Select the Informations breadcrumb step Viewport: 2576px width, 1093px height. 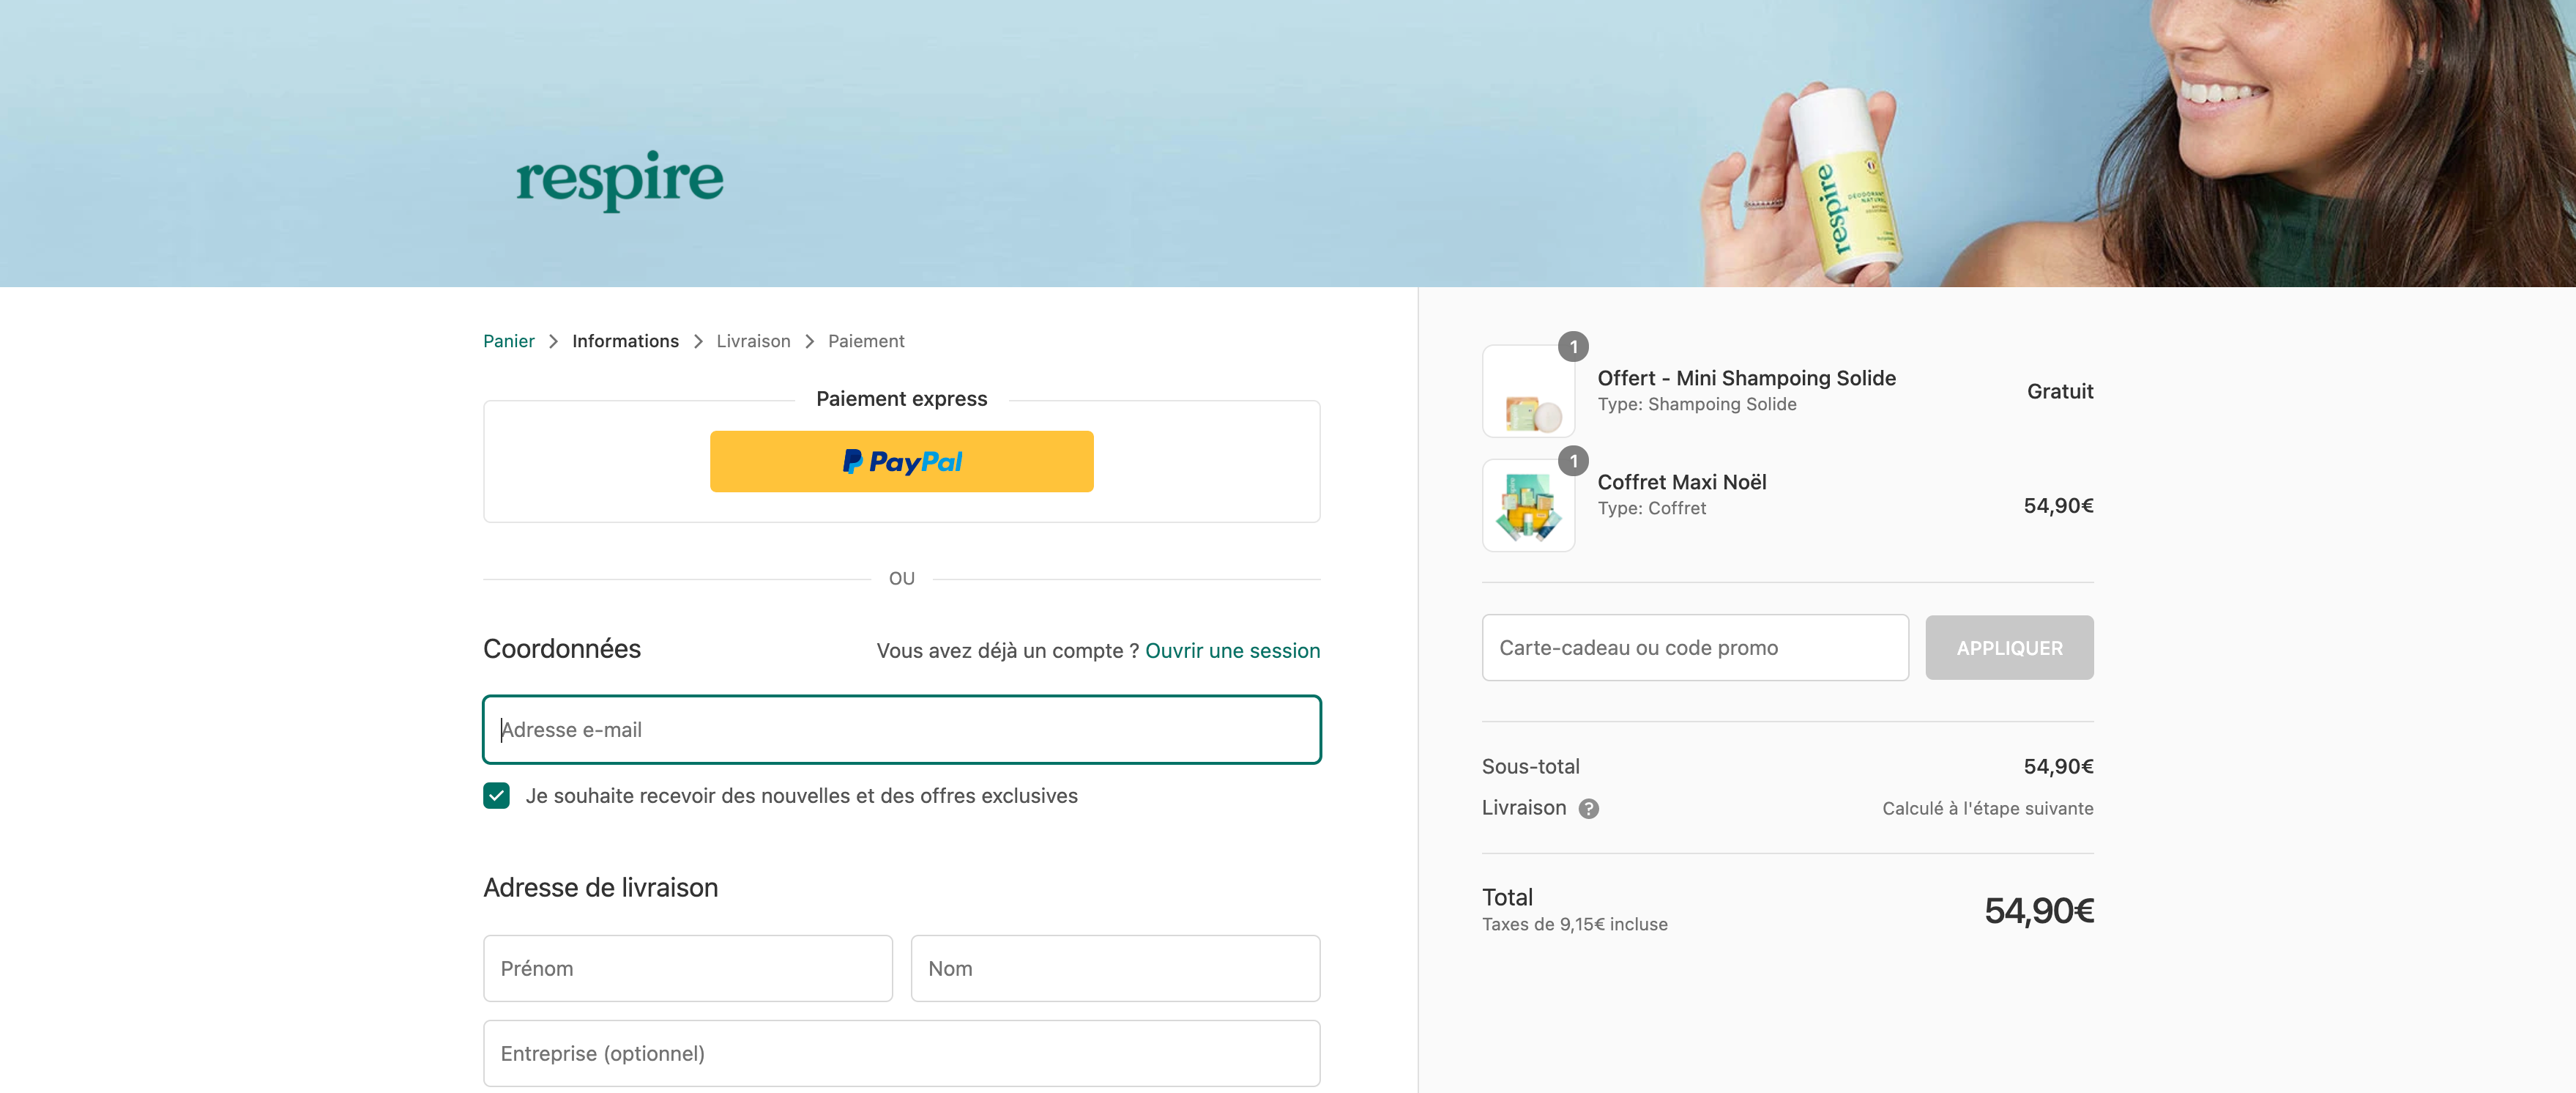pyautogui.click(x=625, y=341)
